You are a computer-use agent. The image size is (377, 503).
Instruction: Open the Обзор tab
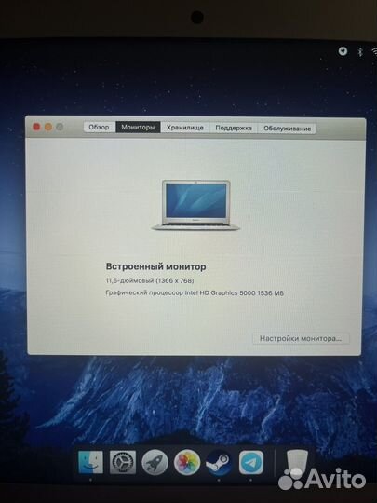pyautogui.click(x=99, y=127)
